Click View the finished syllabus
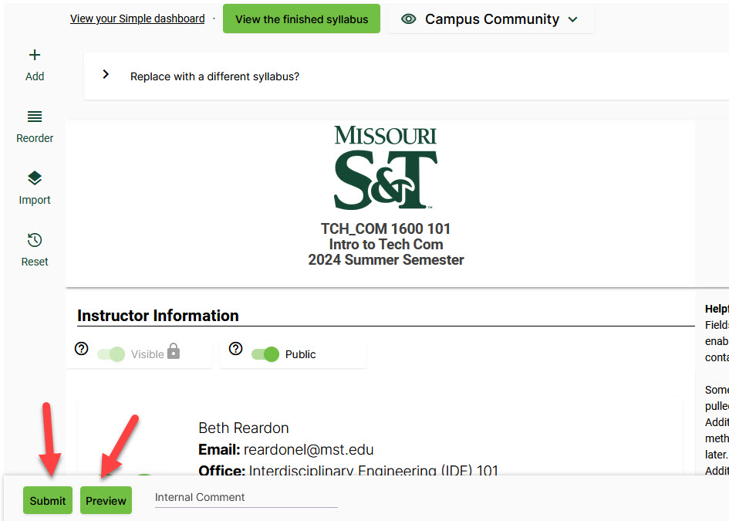729x521 pixels. (301, 18)
